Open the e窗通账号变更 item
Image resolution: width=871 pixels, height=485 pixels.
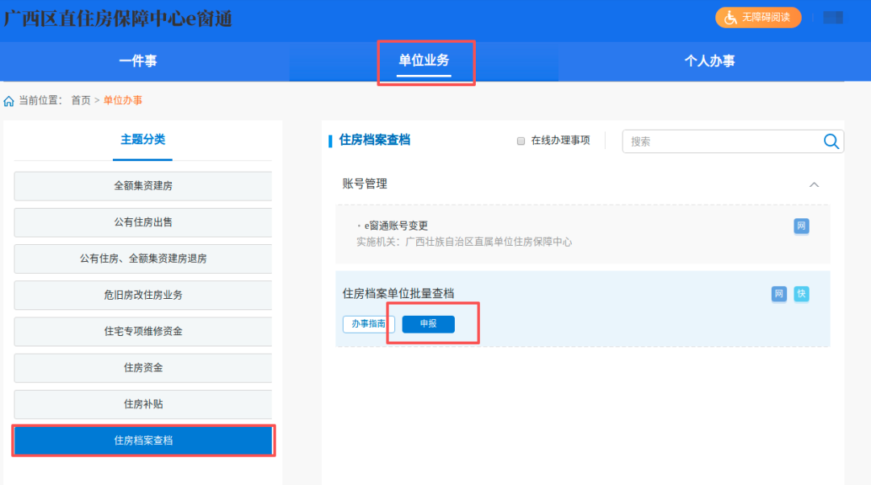click(396, 226)
